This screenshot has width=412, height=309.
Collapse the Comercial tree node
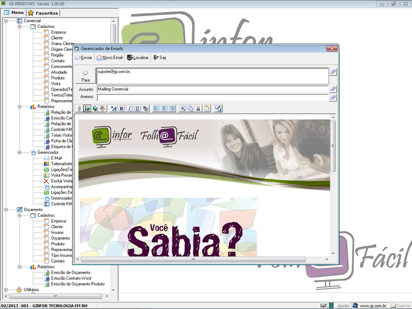point(6,21)
